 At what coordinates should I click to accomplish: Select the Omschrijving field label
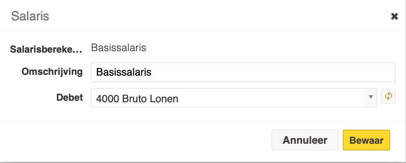tap(52, 71)
